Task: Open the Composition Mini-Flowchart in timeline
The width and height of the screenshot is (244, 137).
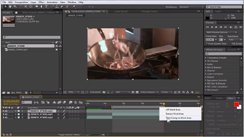Action: tap(36, 102)
